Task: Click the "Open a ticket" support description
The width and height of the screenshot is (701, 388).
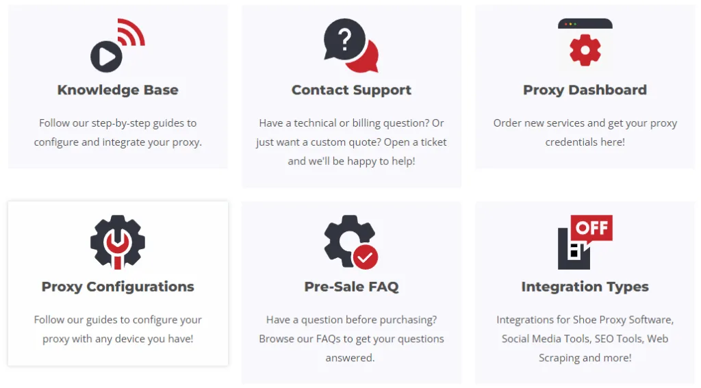Action: (x=351, y=142)
